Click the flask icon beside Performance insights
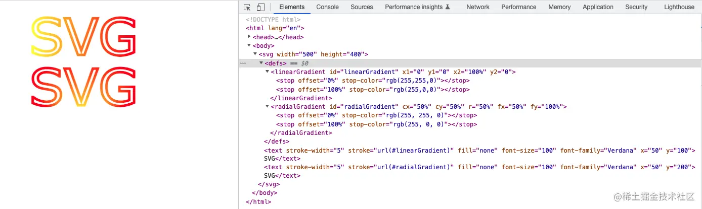The width and height of the screenshot is (702, 209). tap(447, 7)
